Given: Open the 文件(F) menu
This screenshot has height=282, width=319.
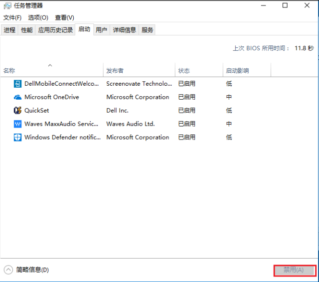Looking at the screenshot, I should point(12,18).
